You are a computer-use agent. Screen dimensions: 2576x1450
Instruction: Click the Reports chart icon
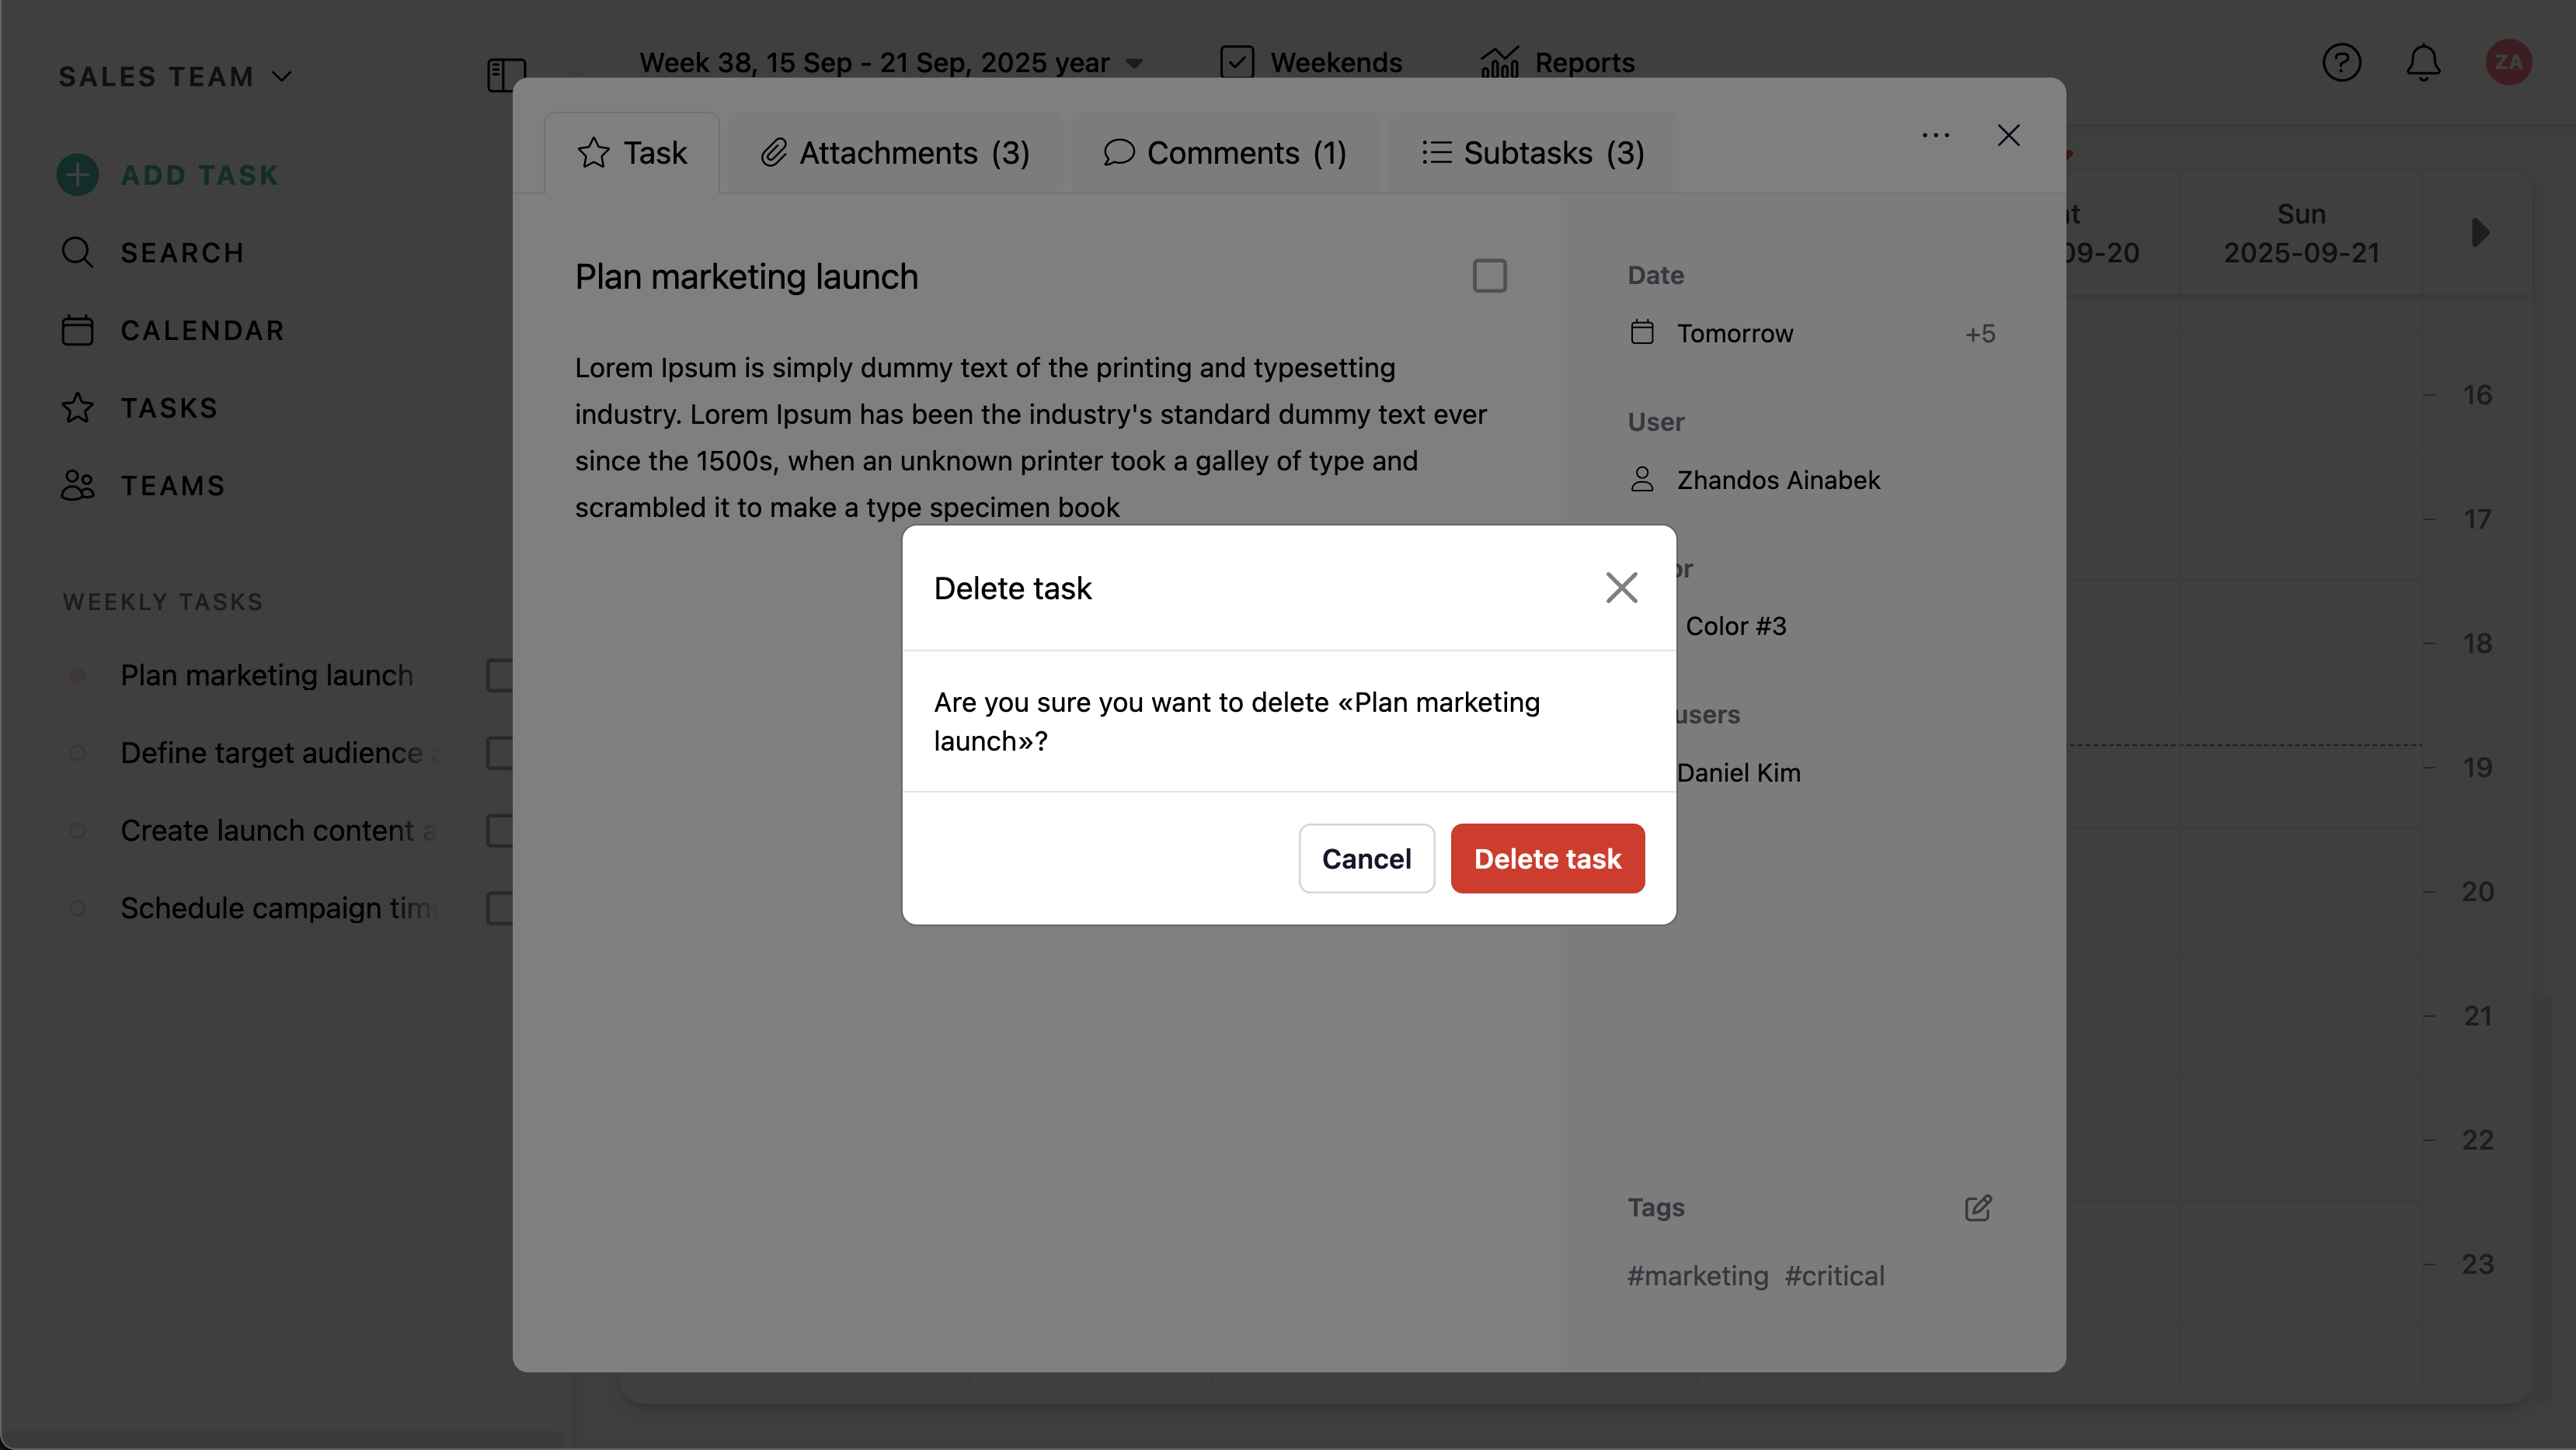pos(1500,62)
